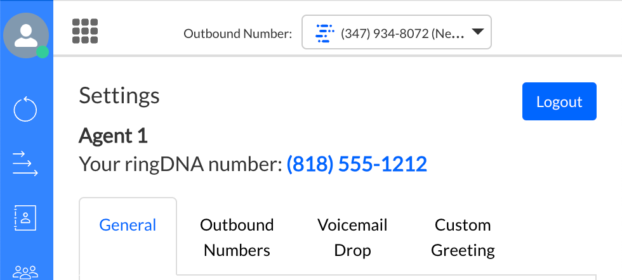Open the call queue arrows icon
Image resolution: width=622 pixels, height=280 pixels.
coord(25,163)
